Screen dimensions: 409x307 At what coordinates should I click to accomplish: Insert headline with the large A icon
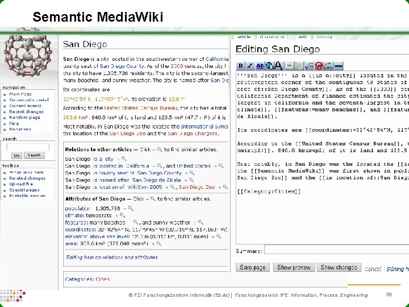point(278,66)
